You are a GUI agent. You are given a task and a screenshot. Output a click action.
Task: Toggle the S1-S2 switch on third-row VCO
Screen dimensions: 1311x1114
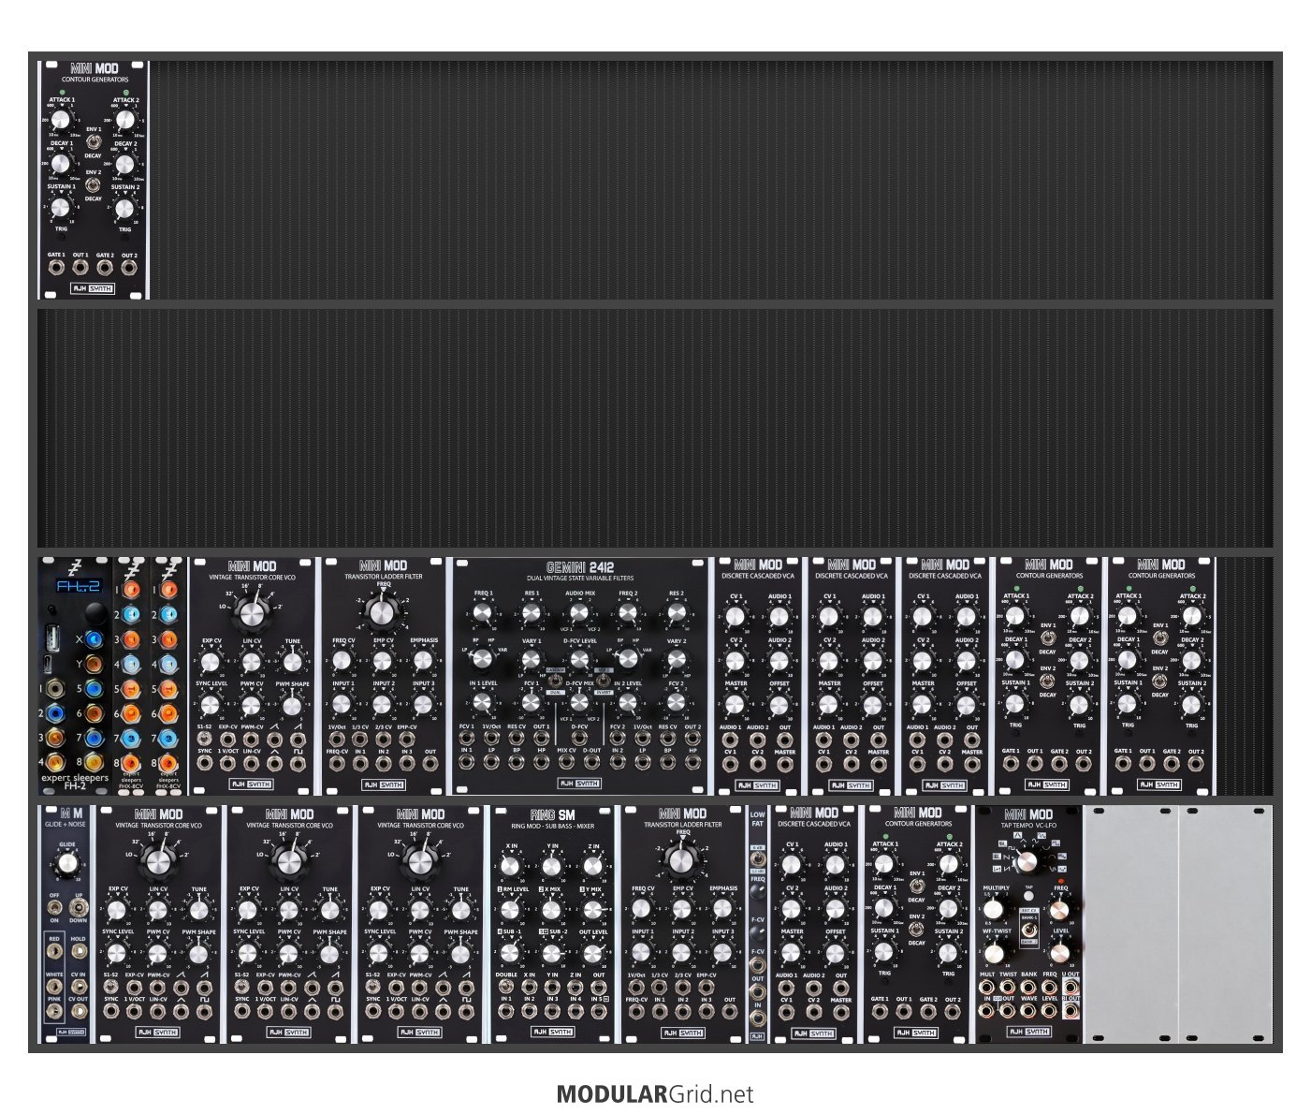[204, 739]
